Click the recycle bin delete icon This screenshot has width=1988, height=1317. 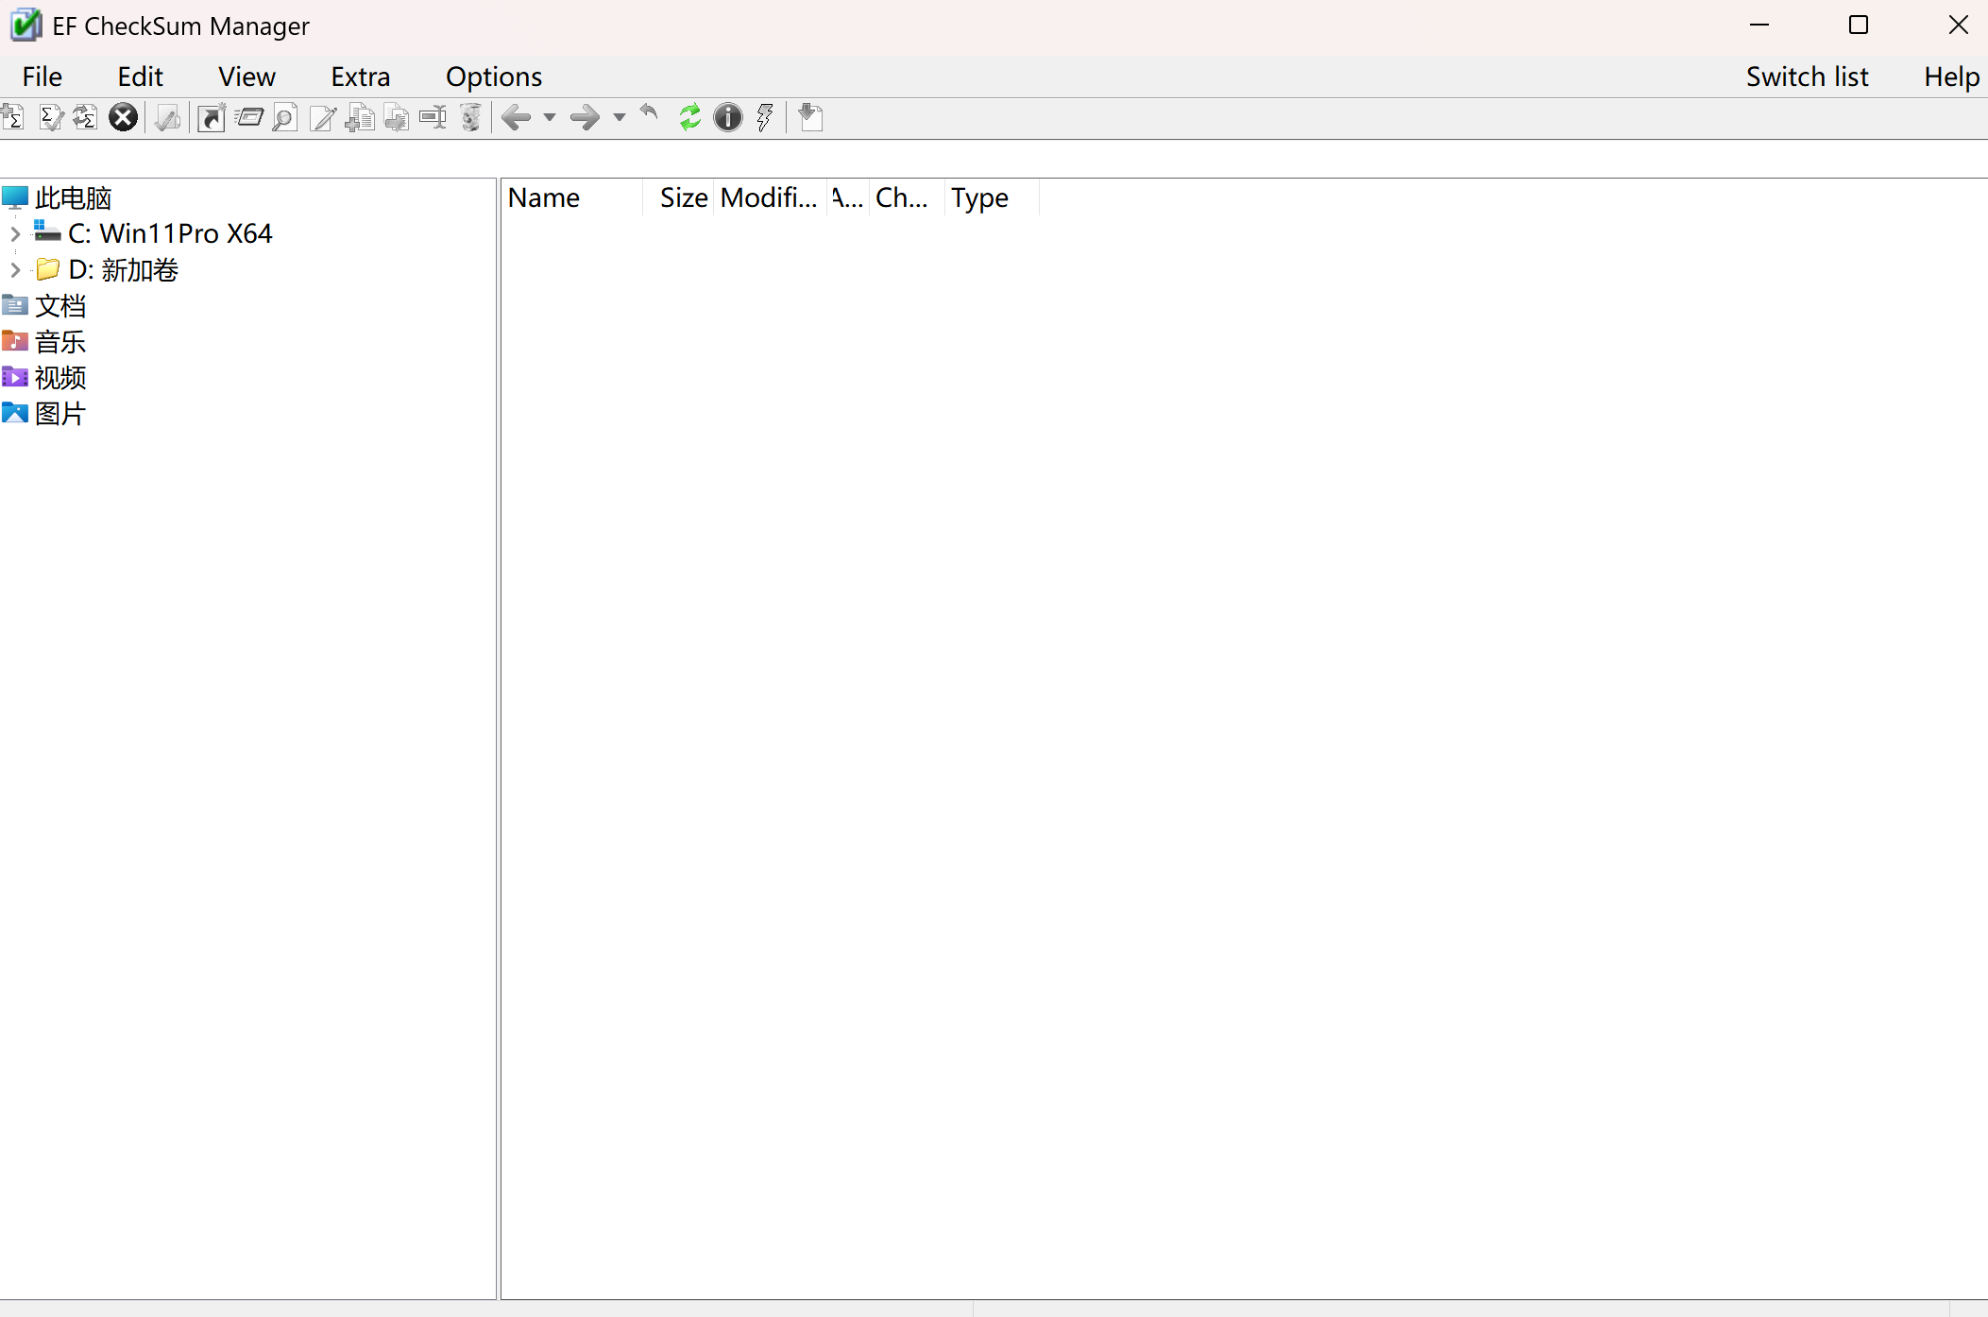click(x=470, y=117)
